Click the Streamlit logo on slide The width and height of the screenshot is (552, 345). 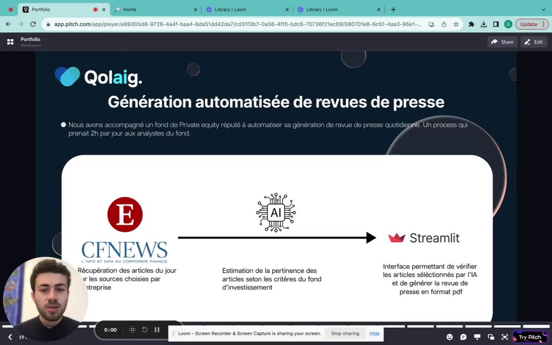[x=424, y=238]
